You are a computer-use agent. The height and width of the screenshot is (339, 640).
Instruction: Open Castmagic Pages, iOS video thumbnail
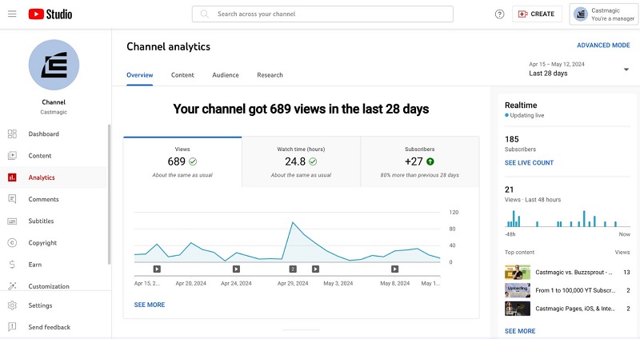pyautogui.click(x=518, y=309)
